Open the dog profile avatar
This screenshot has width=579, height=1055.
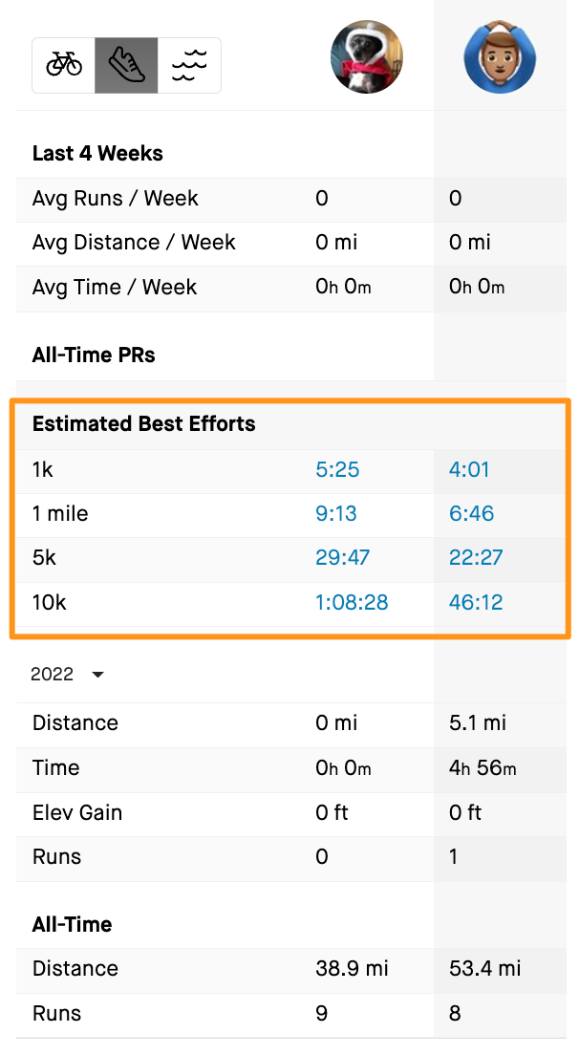(367, 57)
